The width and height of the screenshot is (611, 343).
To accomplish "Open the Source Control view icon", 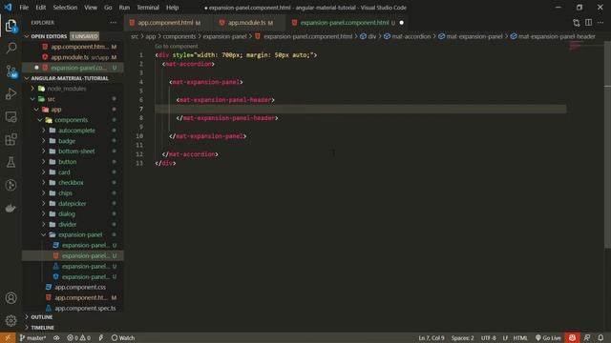I will click(11, 71).
